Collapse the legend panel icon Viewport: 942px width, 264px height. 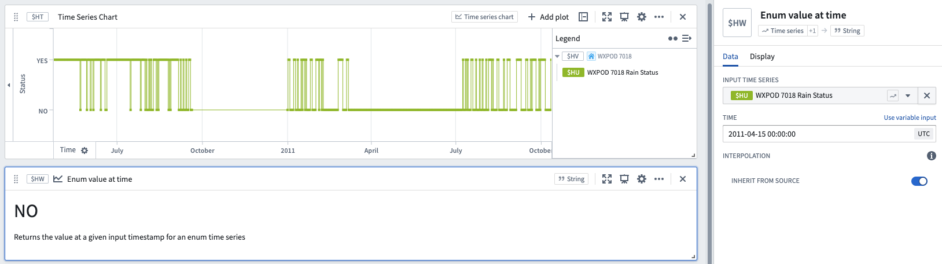(x=687, y=38)
